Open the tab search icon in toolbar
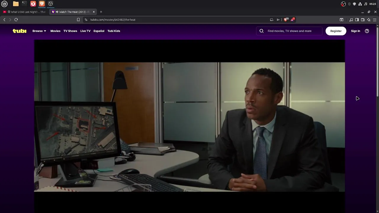The width and height of the screenshot is (379, 213). coord(341,20)
